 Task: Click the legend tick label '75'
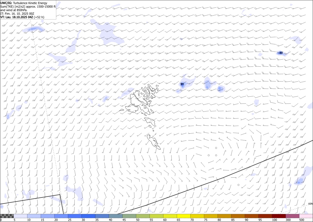(x=205, y=220)
